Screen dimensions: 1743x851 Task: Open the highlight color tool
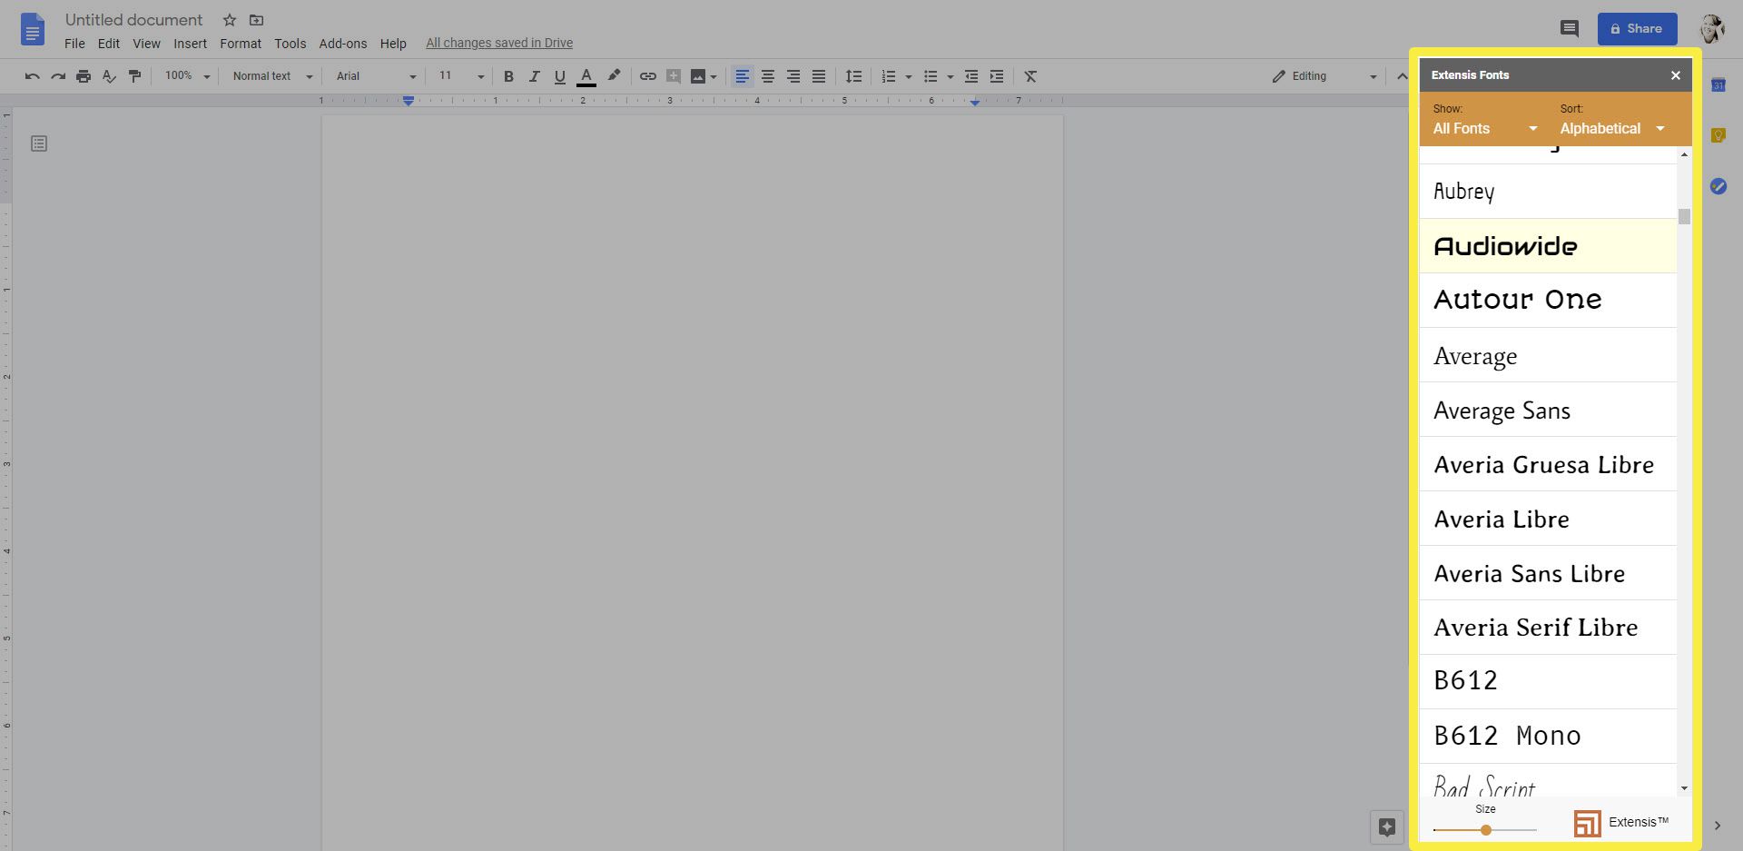tap(614, 76)
